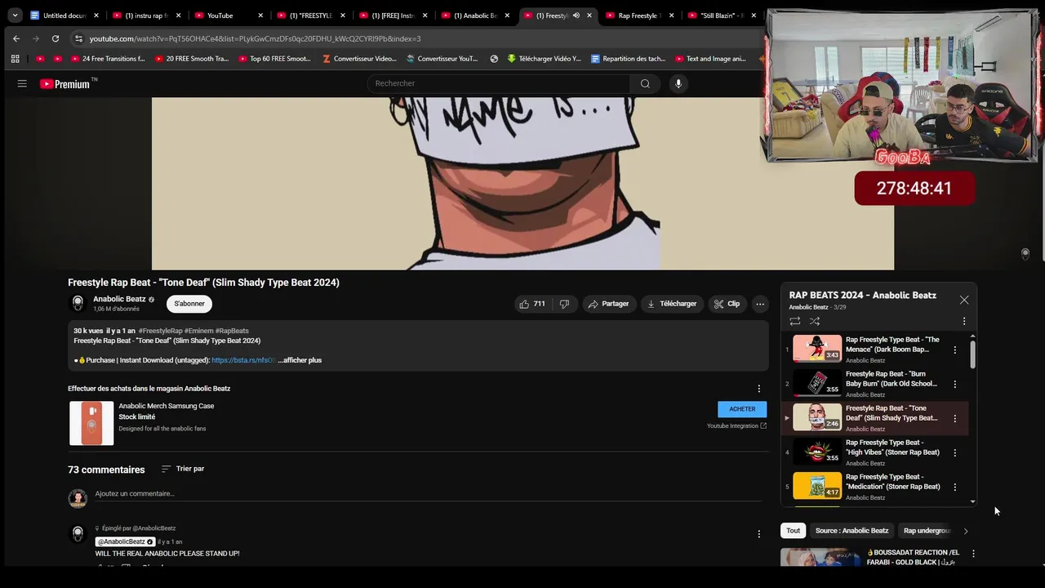Open options for "High Vibes" playlist item

(x=955, y=452)
